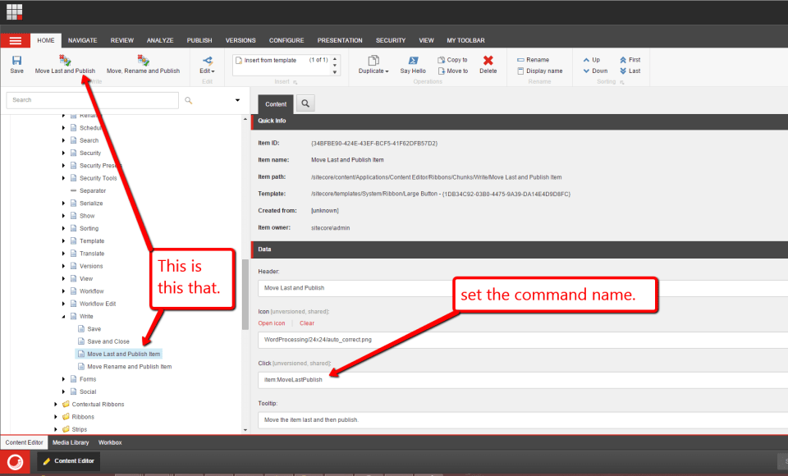Image resolution: width=788 pixels, height=476 pixels.
Task: Collapse the Write tree node
Action: [x=63, y=316]
